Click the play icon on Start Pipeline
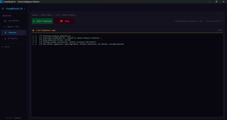 pyautogui.click(x=34, y=21)
